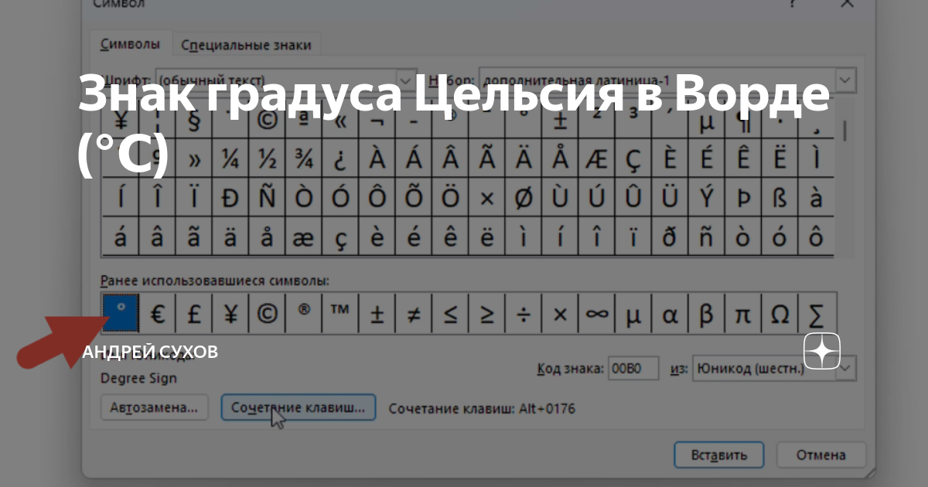The height and width of the screenshot is (487, 928).
Task: Select the infinity ∞ symbol
Action: pyautogui.click(x=597, y=314)
